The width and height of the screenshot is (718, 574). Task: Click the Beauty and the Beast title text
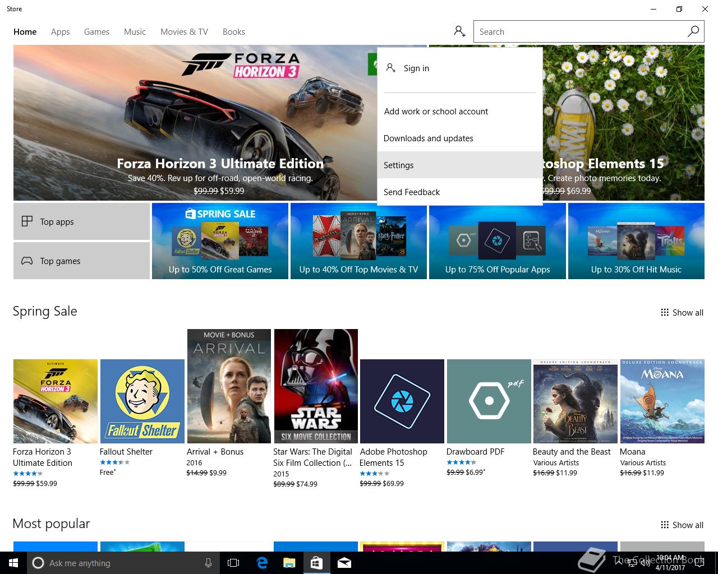tap(572, 451)
